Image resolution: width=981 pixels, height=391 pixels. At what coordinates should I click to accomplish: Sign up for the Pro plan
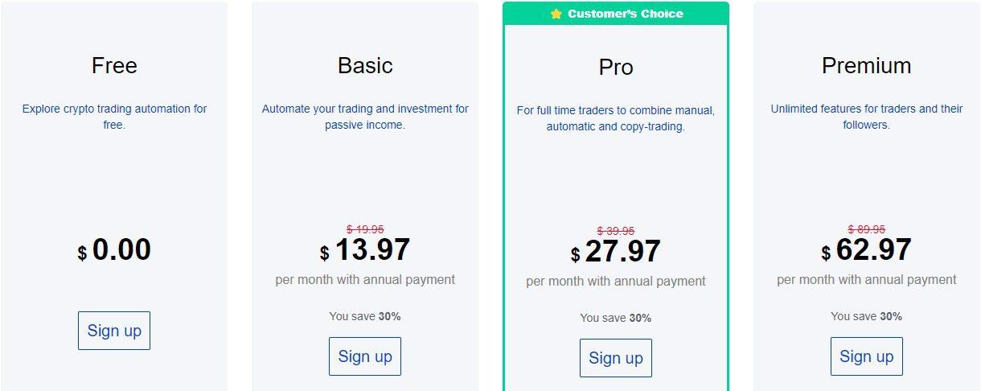pyautogui.click(x=616, y=358)
